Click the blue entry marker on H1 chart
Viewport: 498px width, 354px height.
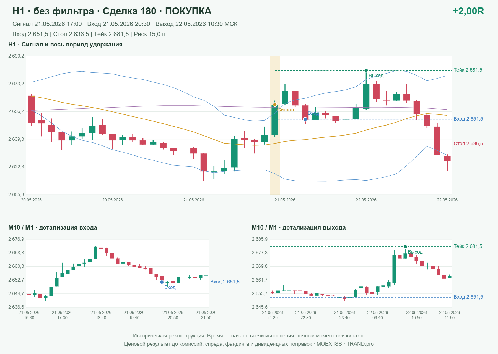coord(305,119)
